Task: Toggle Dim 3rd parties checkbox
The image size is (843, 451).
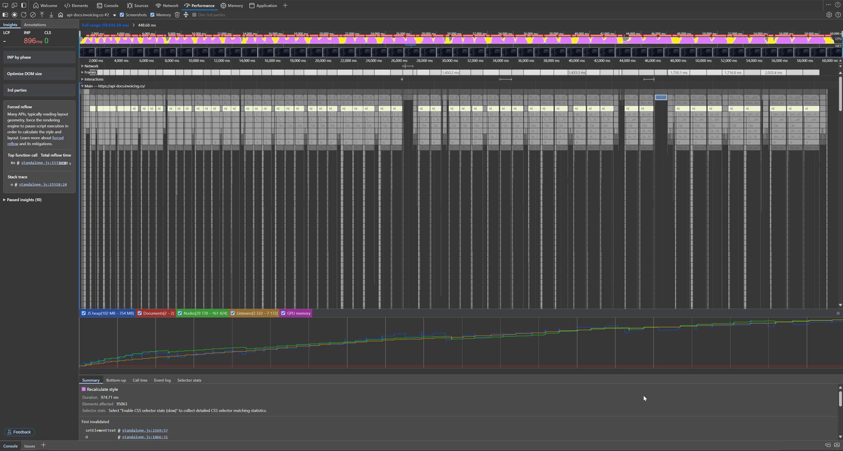Action: 194,14
